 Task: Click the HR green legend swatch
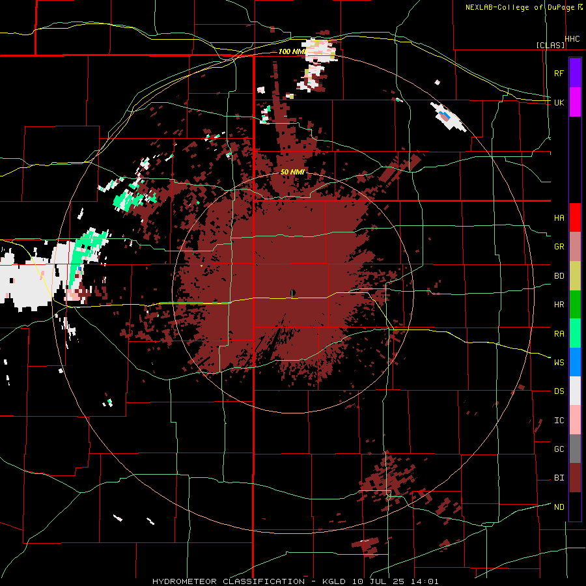[x=575, y=305]
